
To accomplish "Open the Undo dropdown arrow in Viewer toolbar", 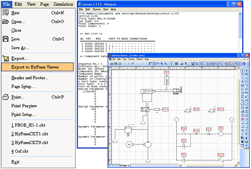I will coord(140,64).
